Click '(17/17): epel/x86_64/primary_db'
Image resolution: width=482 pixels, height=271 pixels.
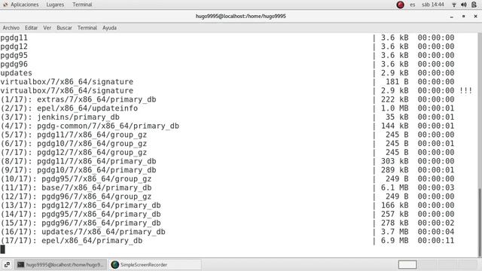(x=72, y=241)
